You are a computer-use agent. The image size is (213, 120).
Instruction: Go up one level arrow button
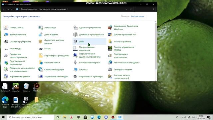(14, 9)
